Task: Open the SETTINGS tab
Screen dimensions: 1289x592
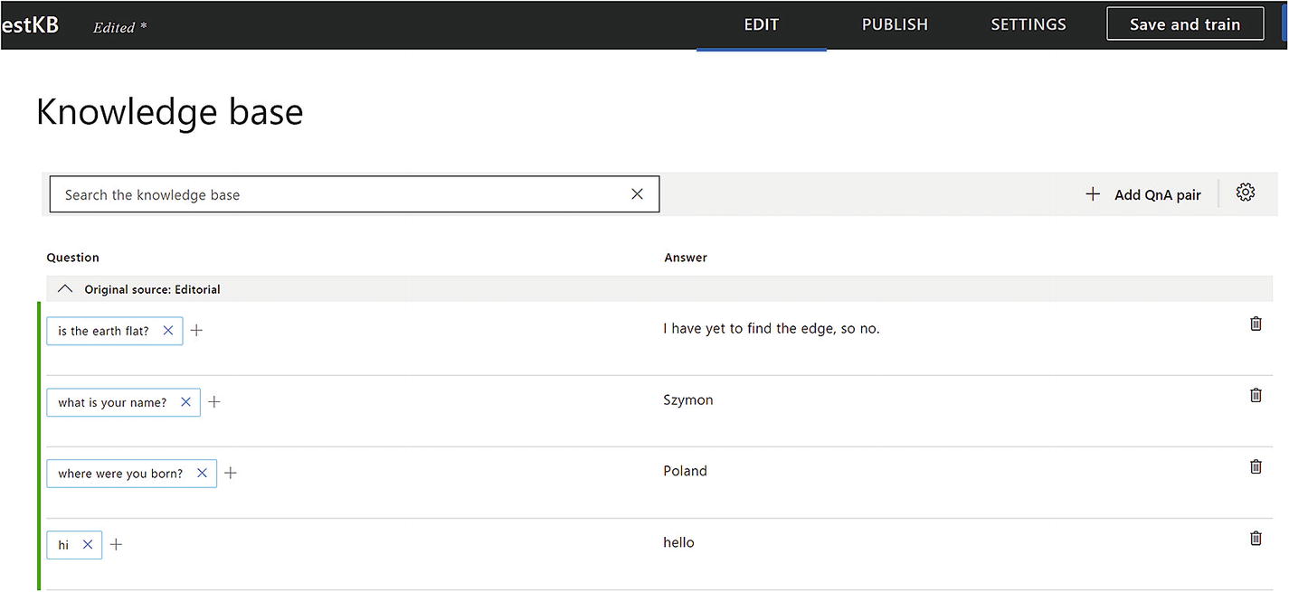Action: [1028, 25]
